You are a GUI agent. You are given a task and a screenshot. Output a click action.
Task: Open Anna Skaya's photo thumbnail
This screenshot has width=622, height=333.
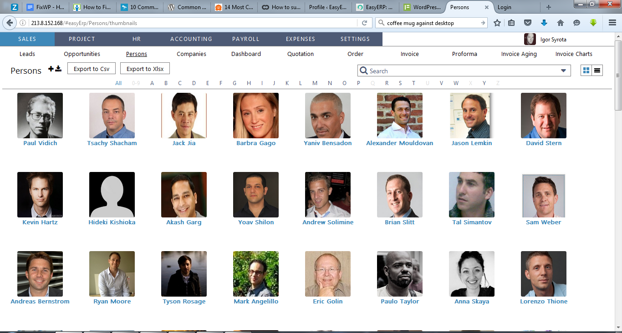click(x=472, y=274)
